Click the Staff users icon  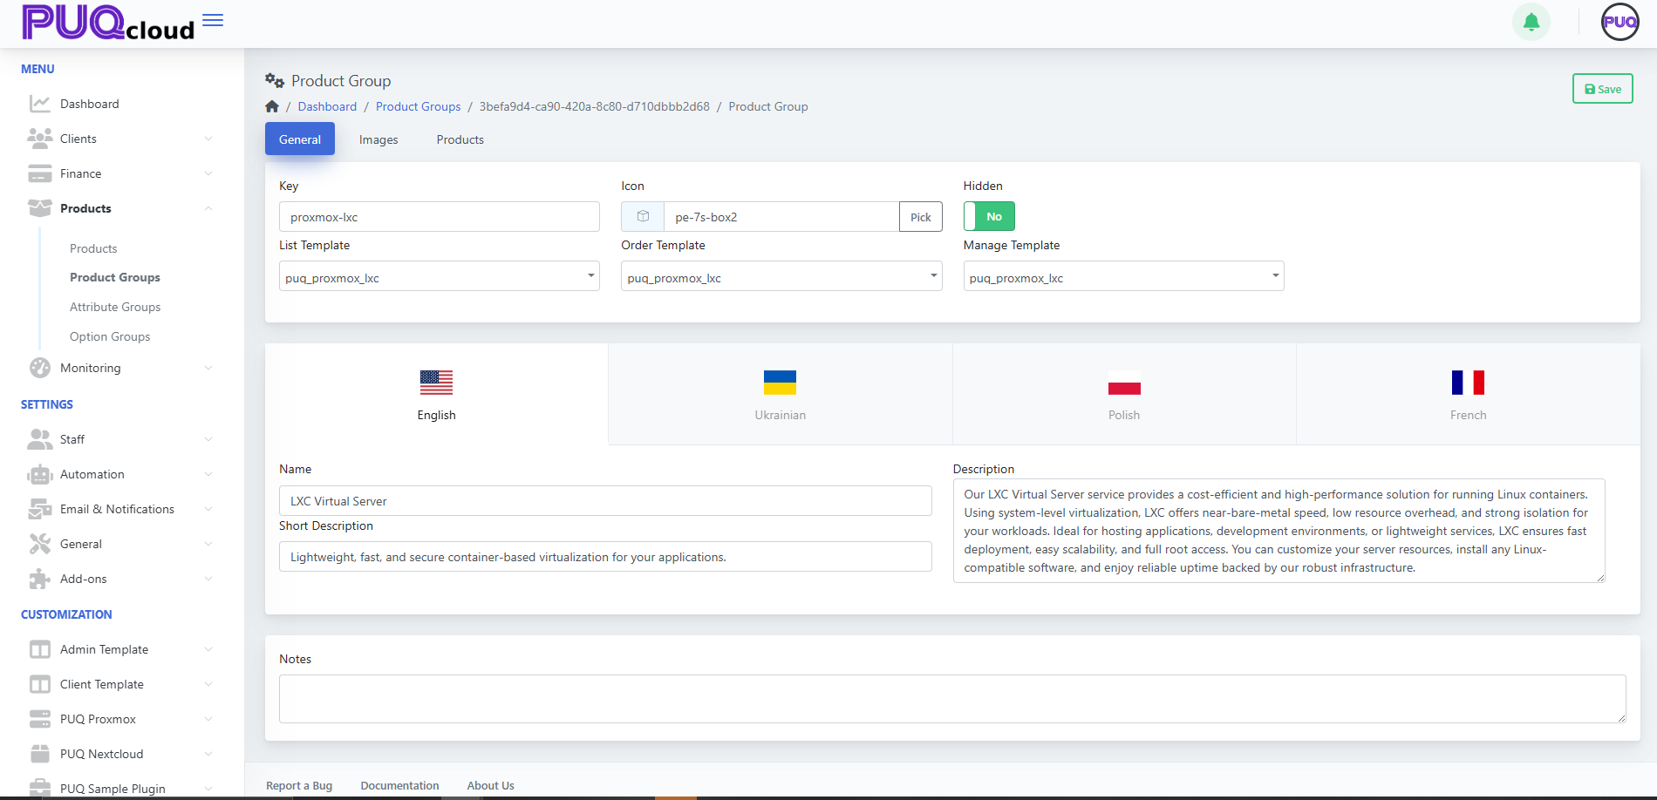click(x=39, y=439)
